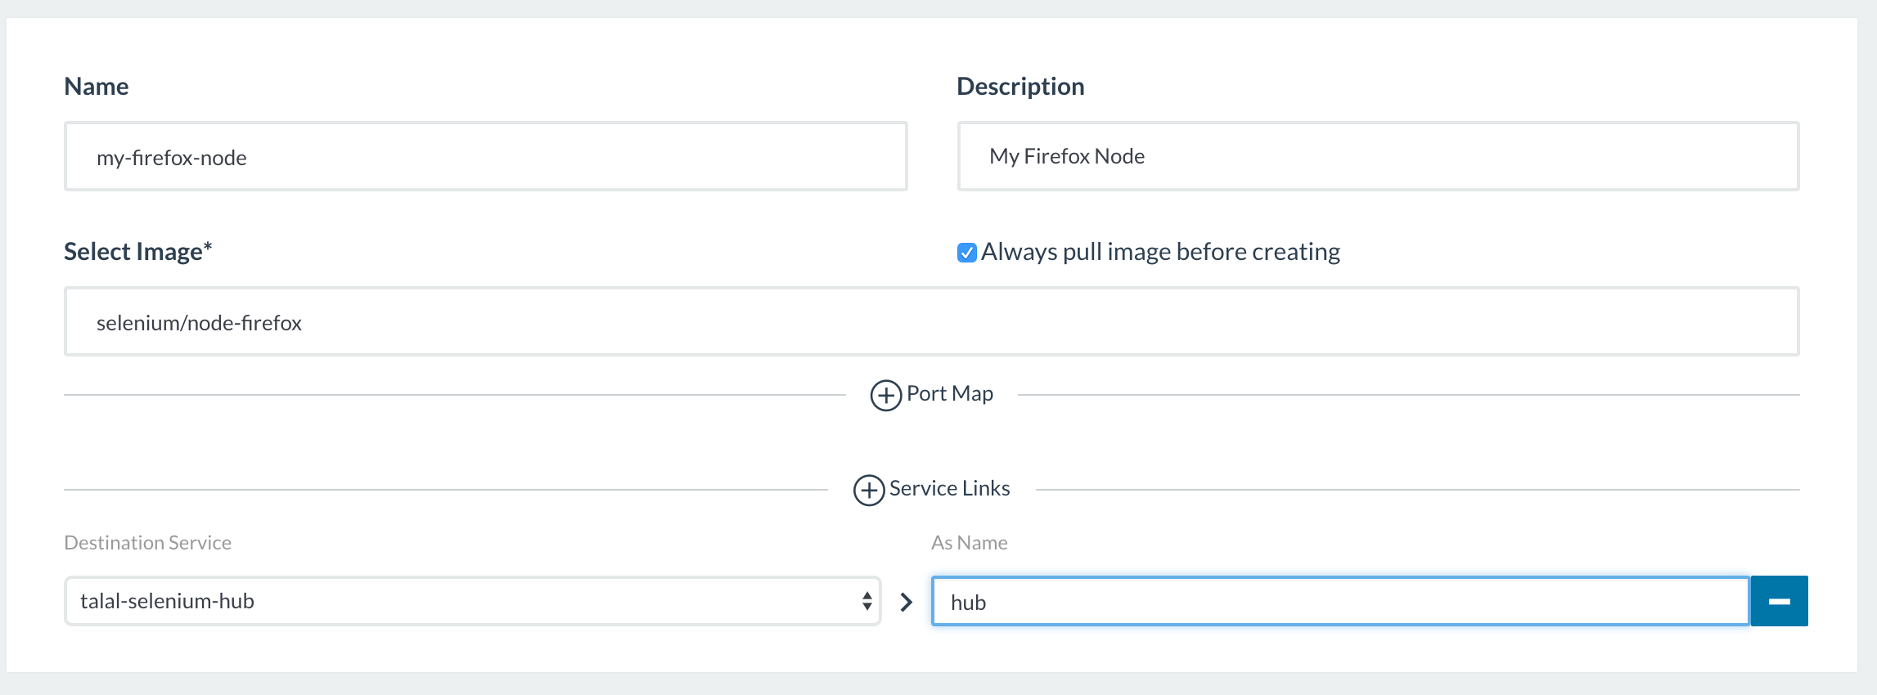This screenshot has height=695, width=1877.
Task: Click the Description heading label
Action: (1020, 87)
